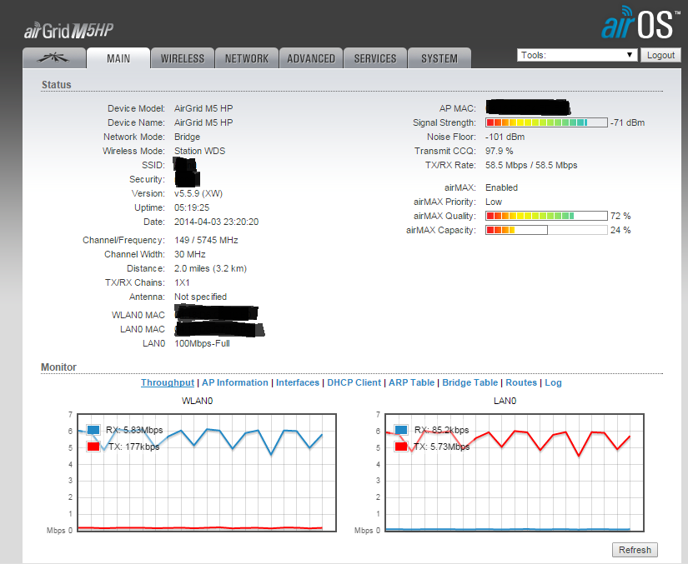
Task: Click the frequency value "149 / 5745 MHz"
Action: [206, 240]
